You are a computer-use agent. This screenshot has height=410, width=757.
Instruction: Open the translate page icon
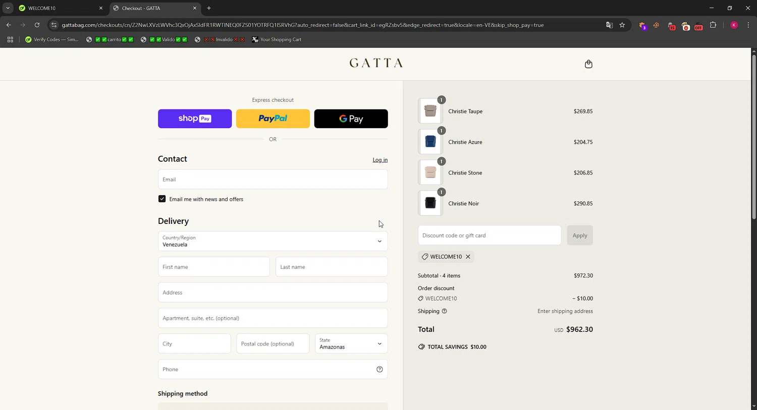(x=609, y=25)
